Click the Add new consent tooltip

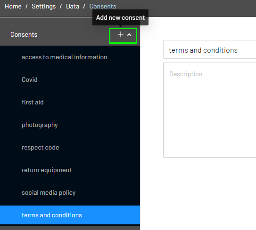(x=120, y=17)
